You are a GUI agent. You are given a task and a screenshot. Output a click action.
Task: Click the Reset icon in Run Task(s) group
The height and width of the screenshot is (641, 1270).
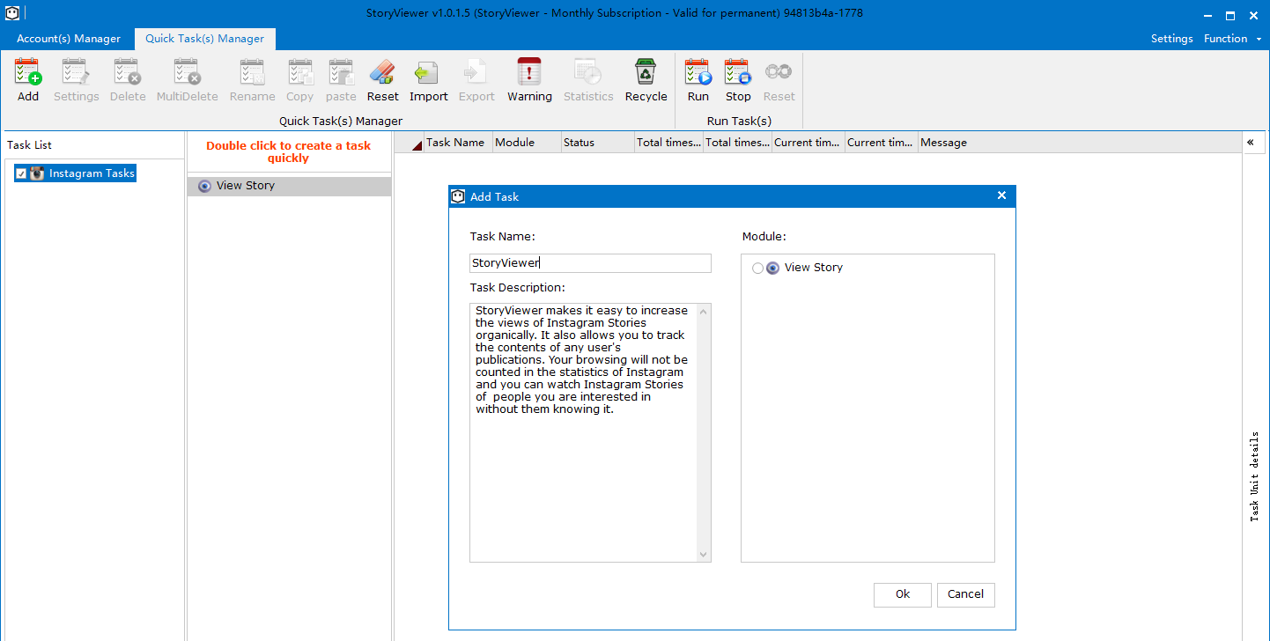[779, 71]
